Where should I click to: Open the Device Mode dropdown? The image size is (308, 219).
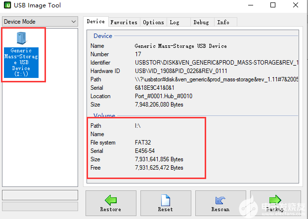pos(40,22)
